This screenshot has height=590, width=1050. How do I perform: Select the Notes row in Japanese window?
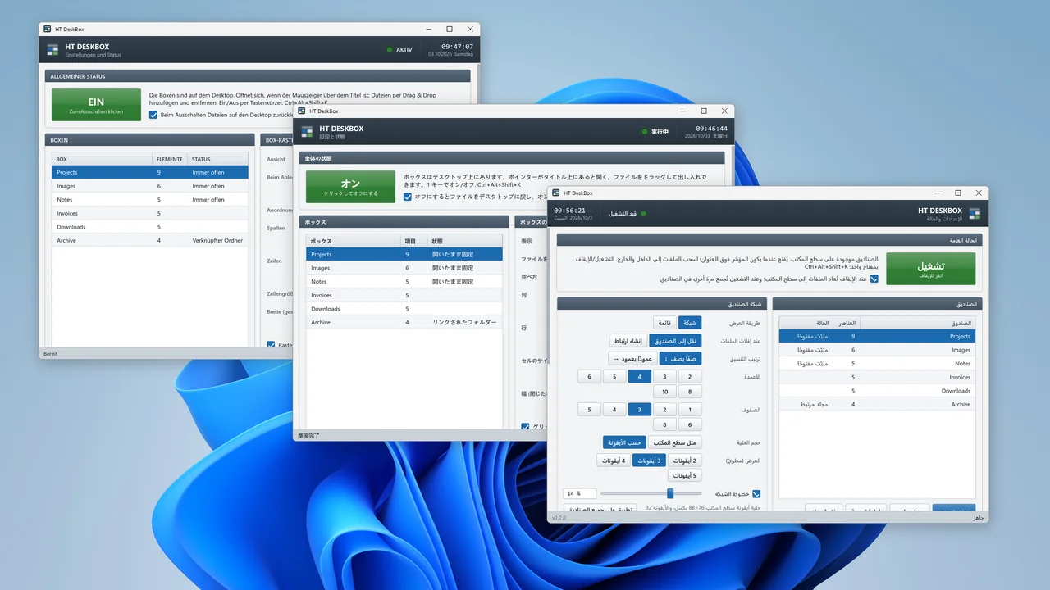404,281
